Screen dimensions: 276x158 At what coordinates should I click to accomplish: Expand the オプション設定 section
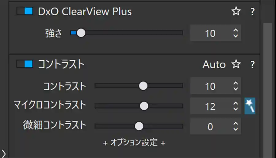[x=134, y=142]
